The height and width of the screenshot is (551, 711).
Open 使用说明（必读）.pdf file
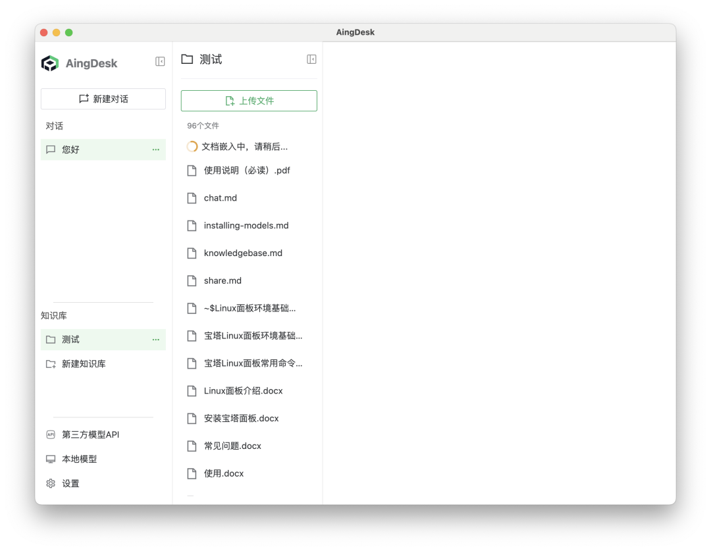(247, 171)
